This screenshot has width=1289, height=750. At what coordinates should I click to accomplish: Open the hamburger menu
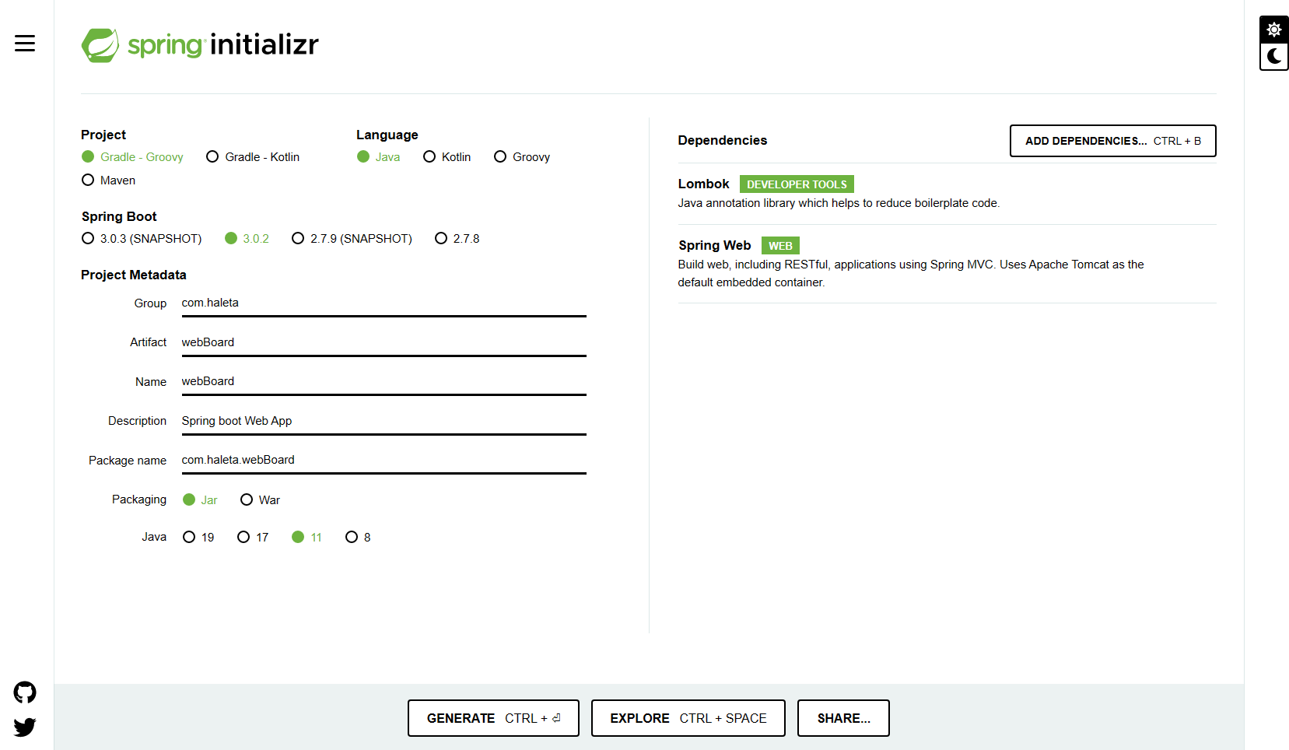[25, 44]
